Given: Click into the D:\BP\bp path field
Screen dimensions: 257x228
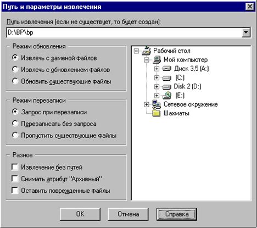Looking at the screenshot, I should pos(124,32).
